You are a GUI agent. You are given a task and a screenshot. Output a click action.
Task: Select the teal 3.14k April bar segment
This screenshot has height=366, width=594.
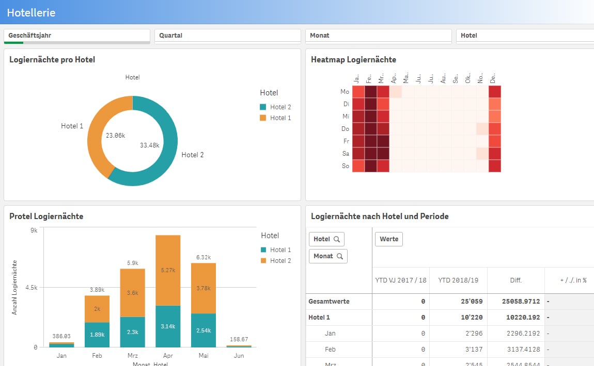[168, 326]
